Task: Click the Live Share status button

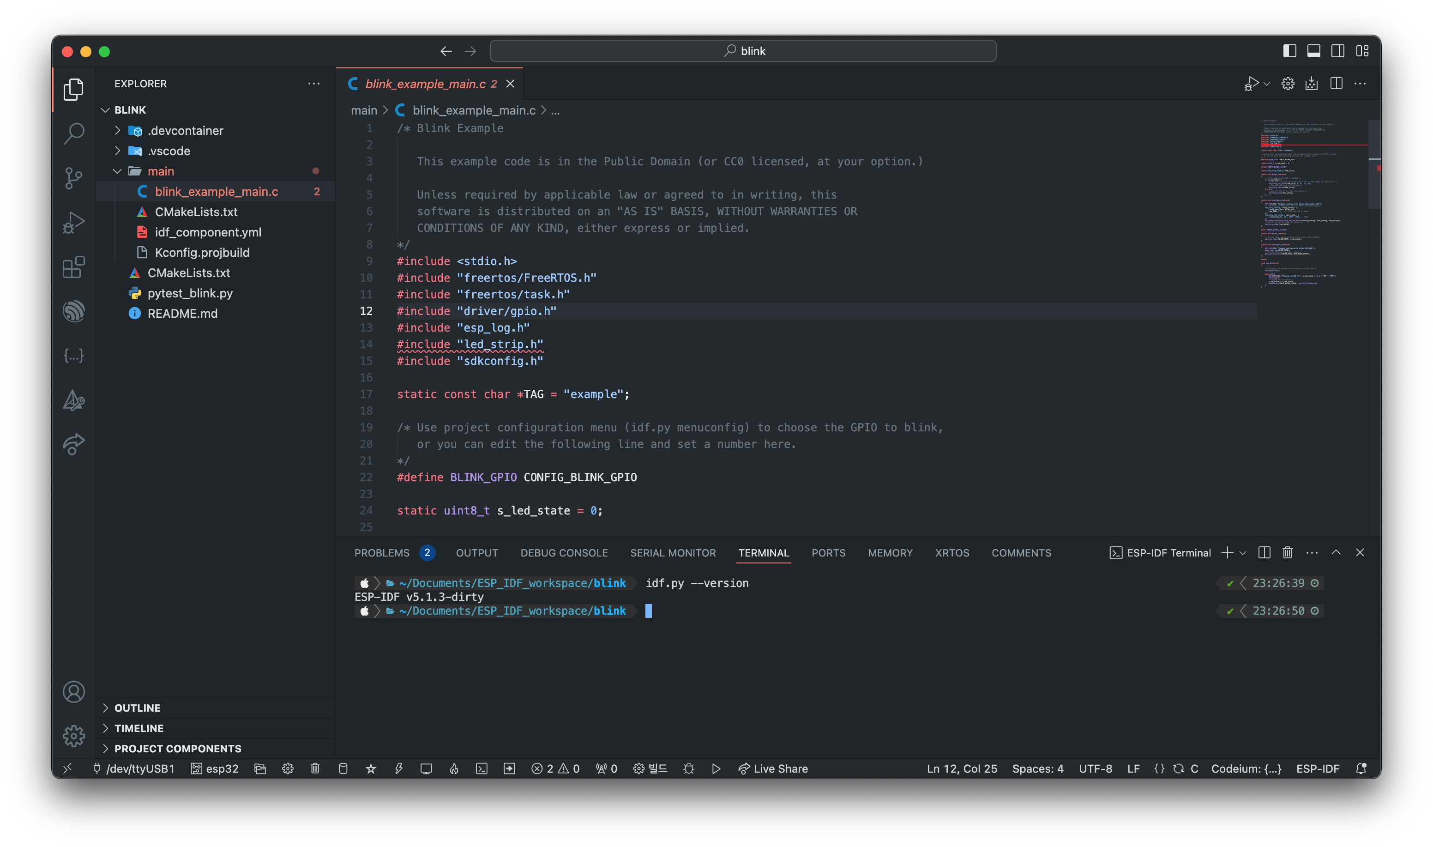Action: [x=773, y=769]
